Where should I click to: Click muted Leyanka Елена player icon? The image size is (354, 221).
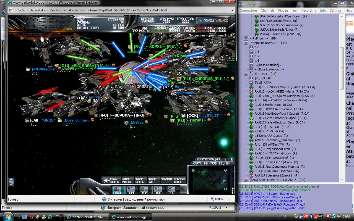click(251, 175)
